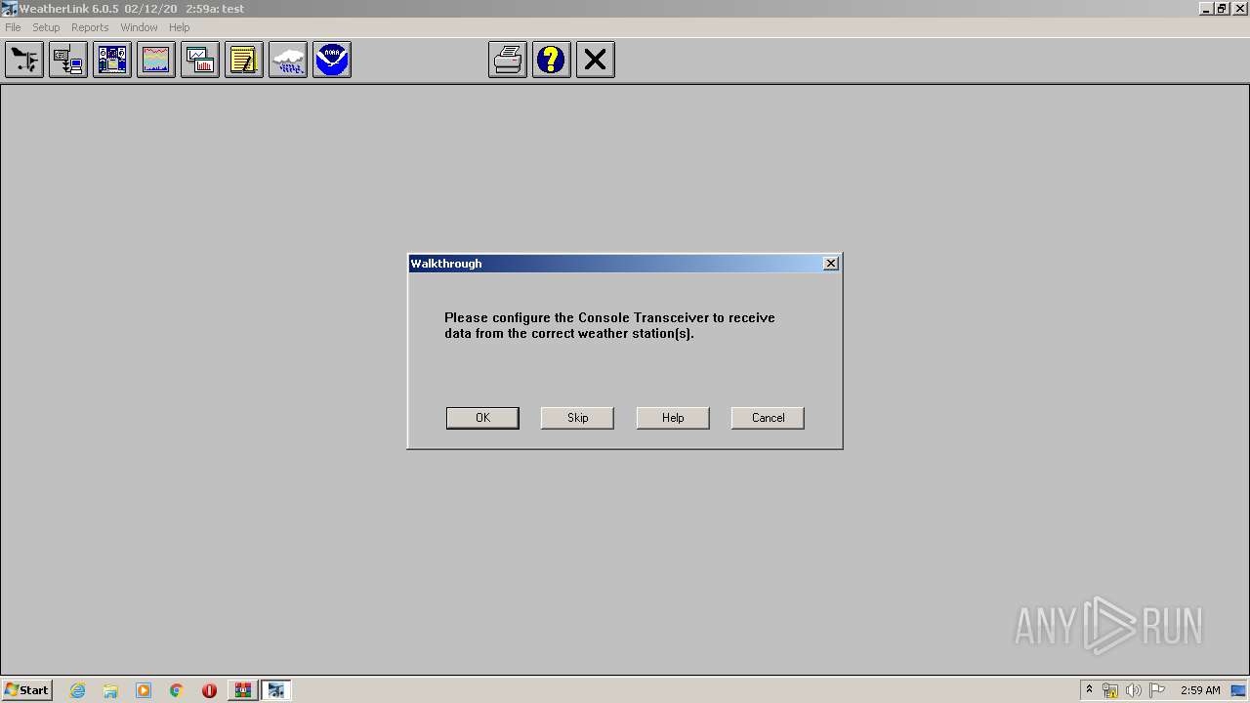Open the database notepad icon
This screenshot has width=1250, height=703.
244,60
